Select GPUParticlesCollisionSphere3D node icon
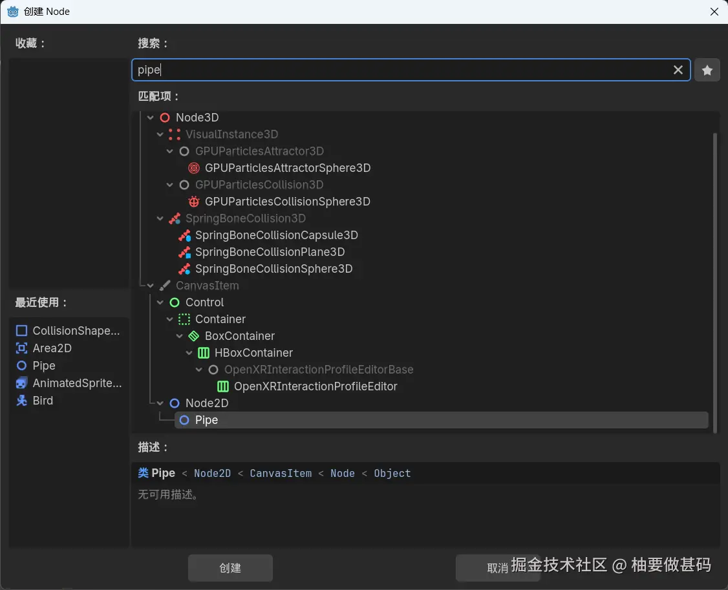 [x=194, y=202]
